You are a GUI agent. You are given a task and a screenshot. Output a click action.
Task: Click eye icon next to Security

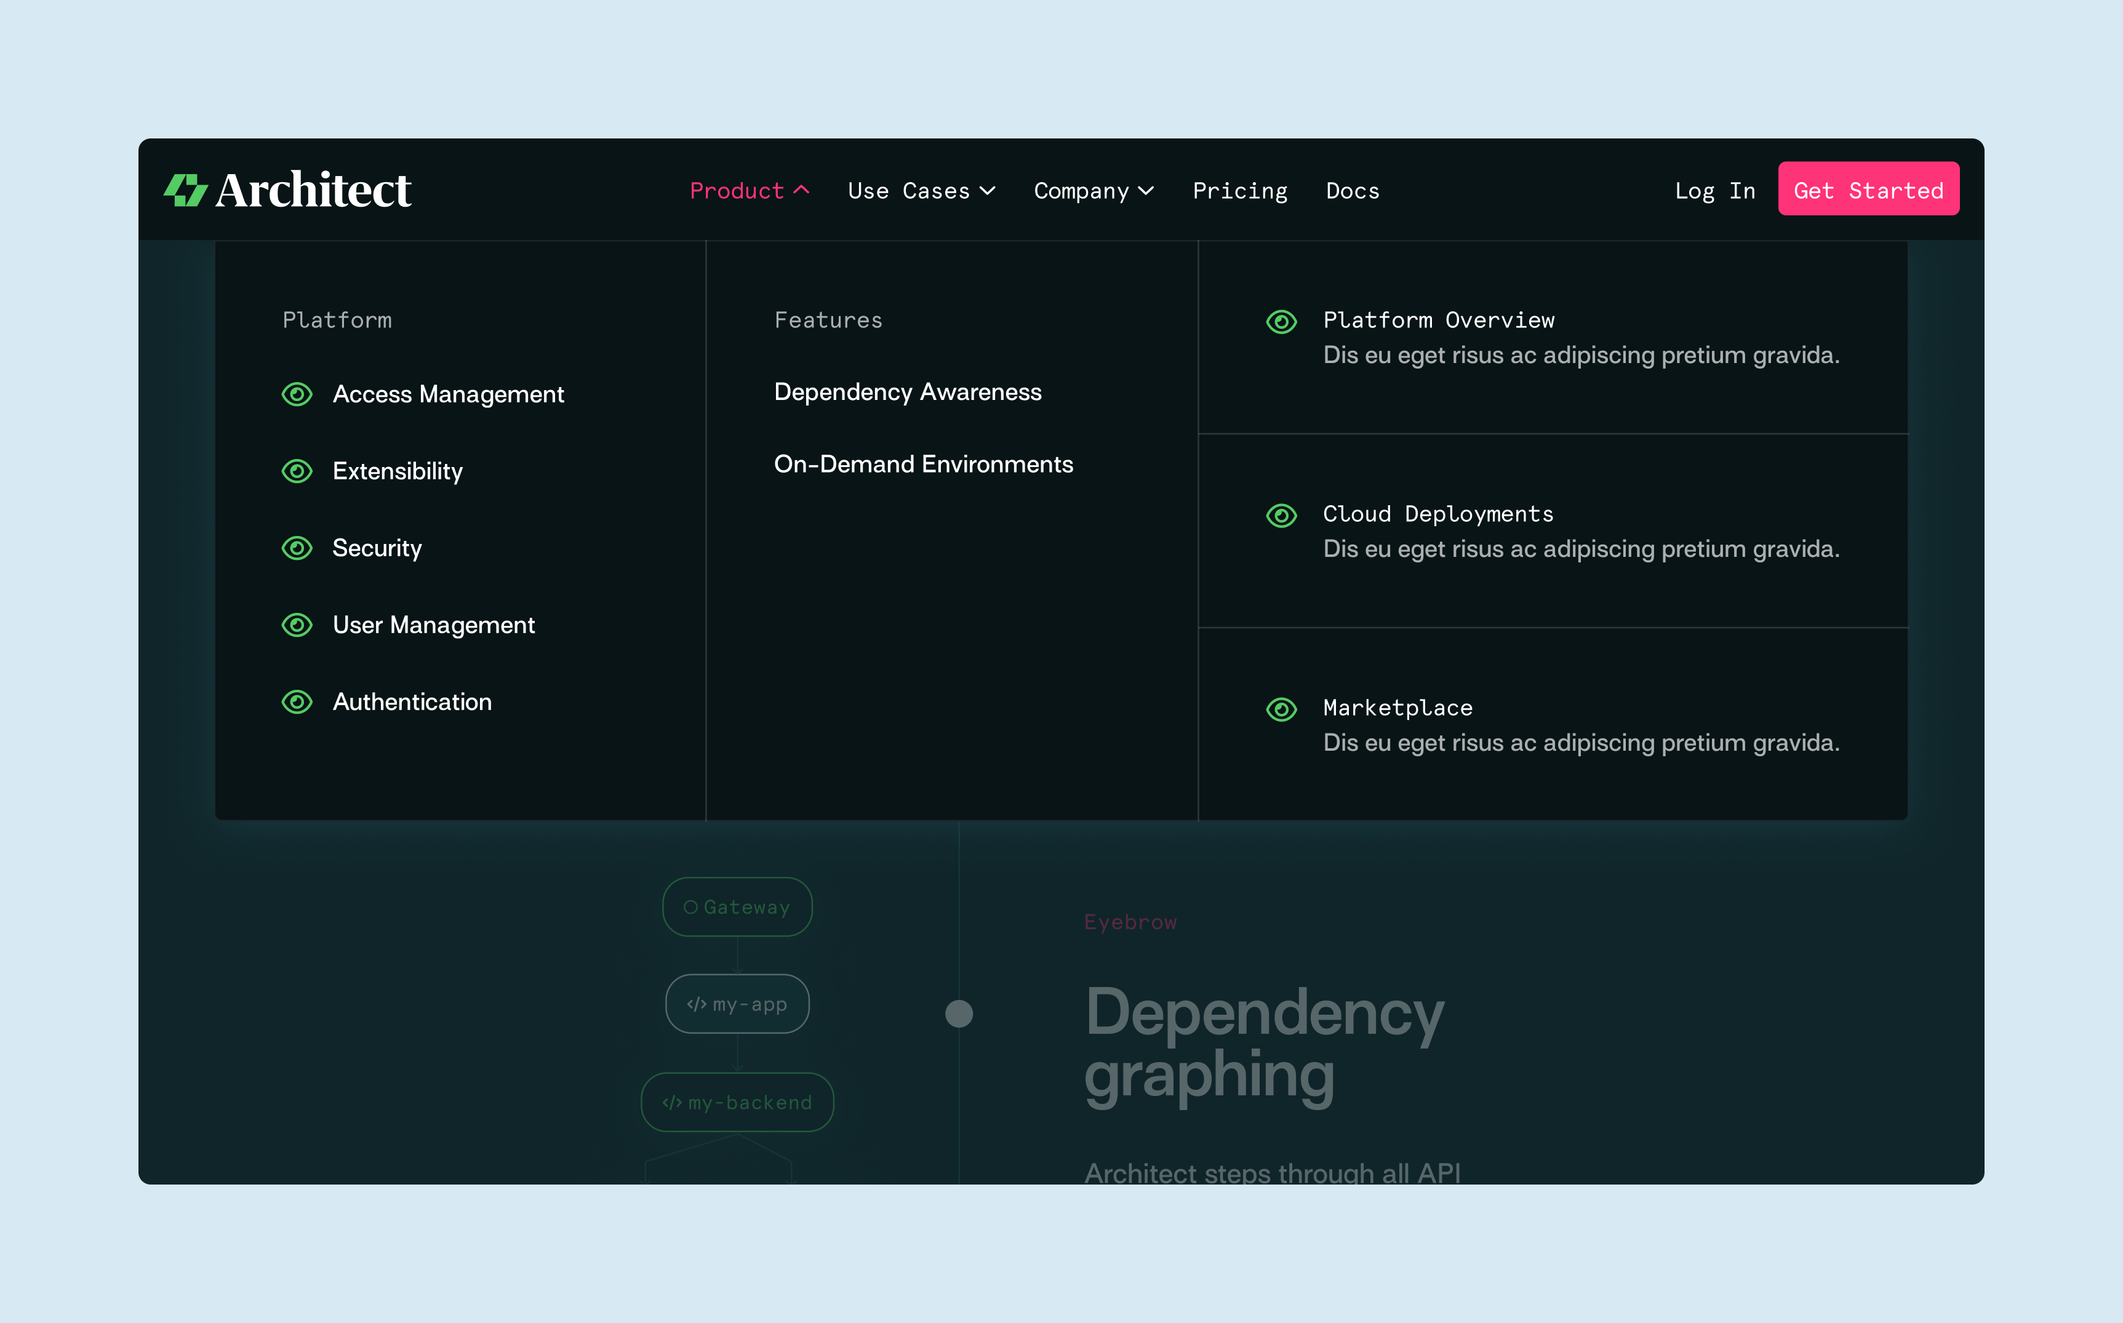point(297,549)
